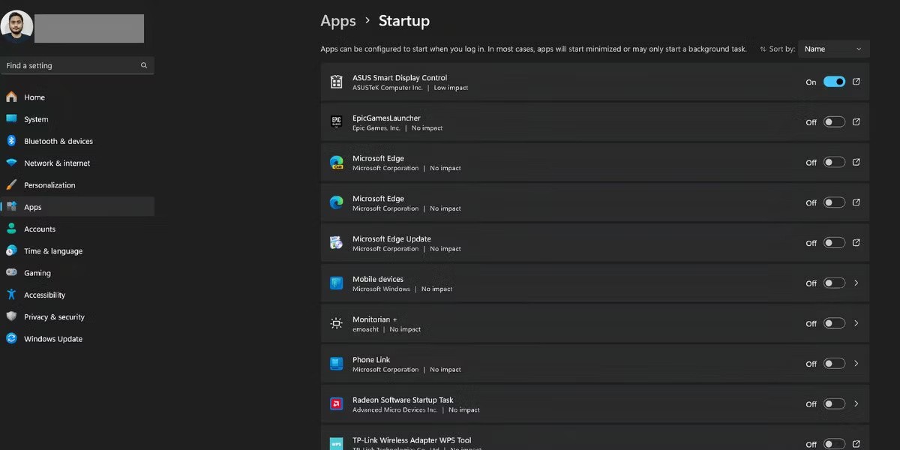
Task: Expand Radeon Software Startup Task chevron
Action: pos(856,404)
